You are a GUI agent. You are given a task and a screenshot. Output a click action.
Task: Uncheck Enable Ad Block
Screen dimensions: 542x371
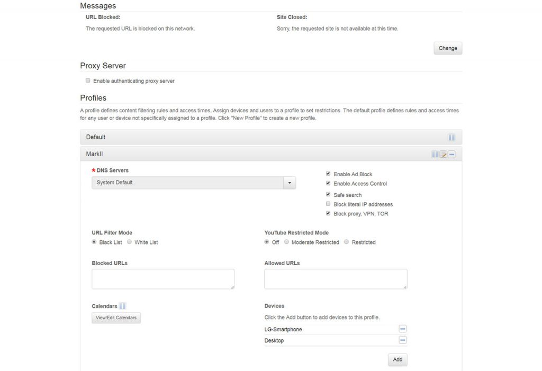tap(328, 174)
